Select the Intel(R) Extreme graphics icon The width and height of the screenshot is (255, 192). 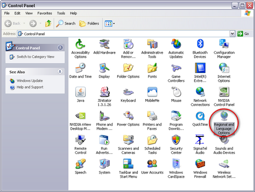(200, 68)
